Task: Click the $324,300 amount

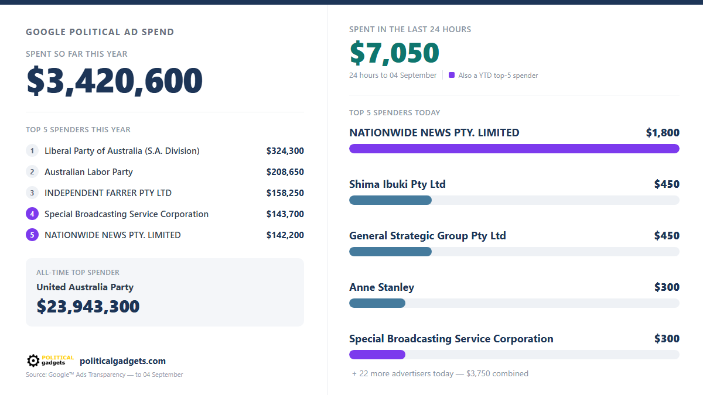Action: coord(285,151)
